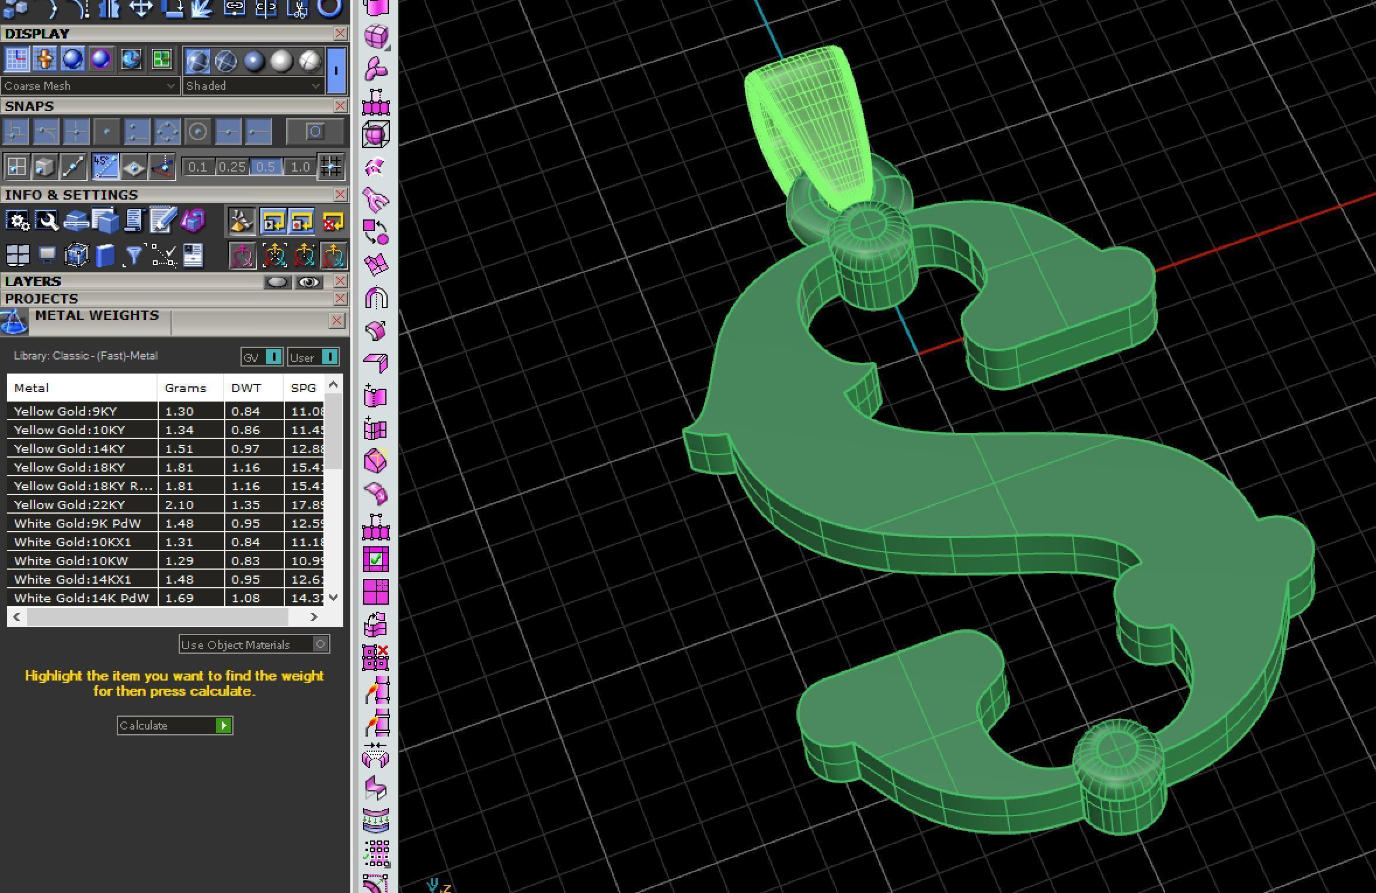Image resolution: width=1376 pixels, height=893 pixels.
Task: Close the DISPLAY panel
Action: coord(340,33)
